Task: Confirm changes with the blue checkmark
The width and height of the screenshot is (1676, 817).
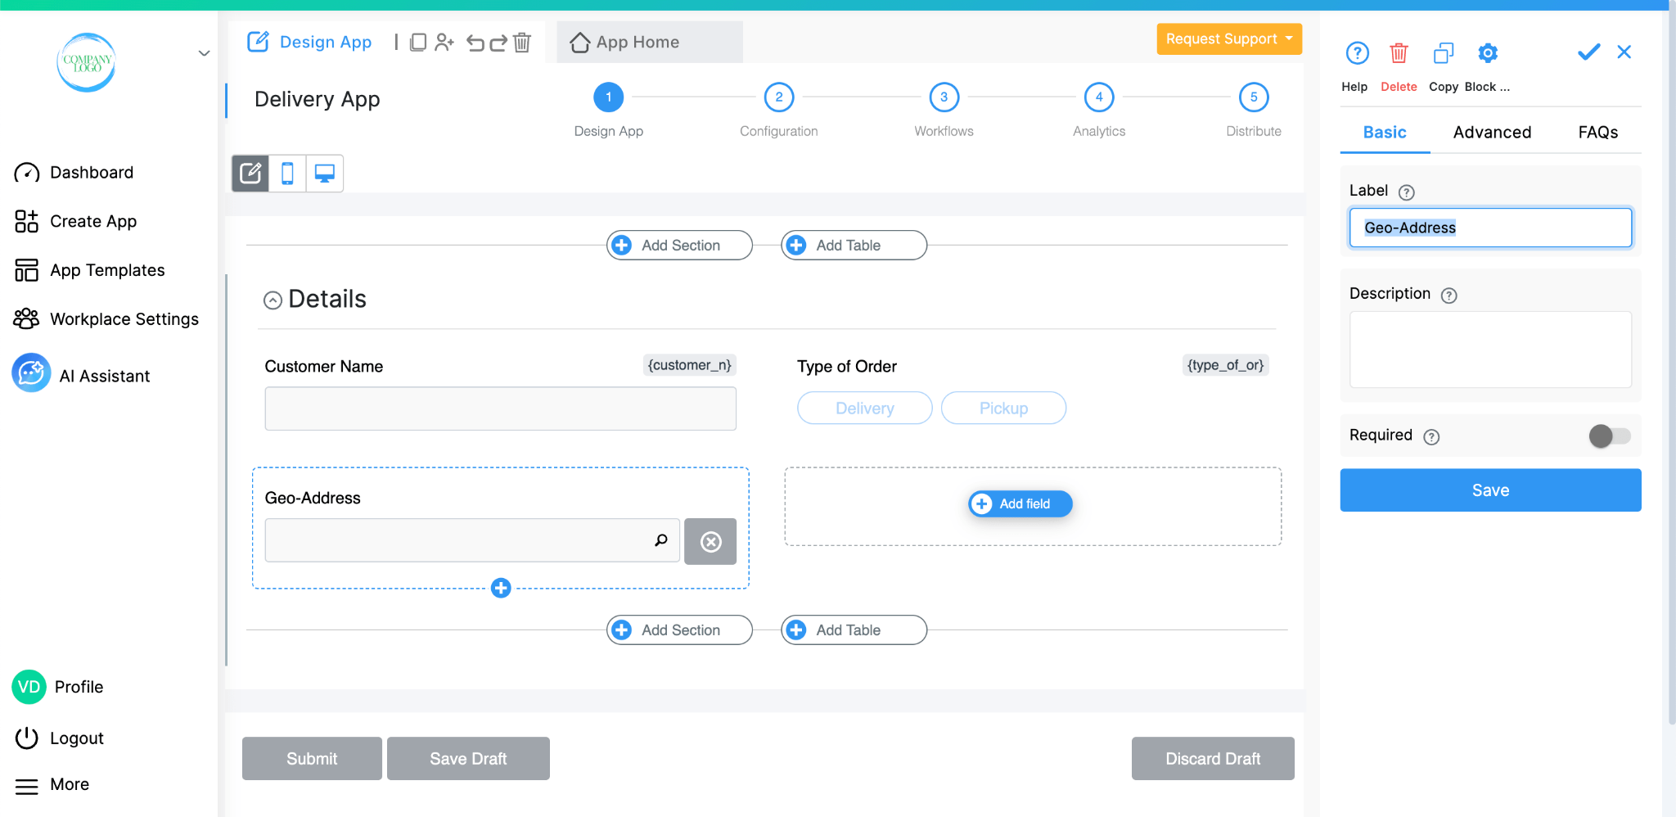Action: (1588, 52)
